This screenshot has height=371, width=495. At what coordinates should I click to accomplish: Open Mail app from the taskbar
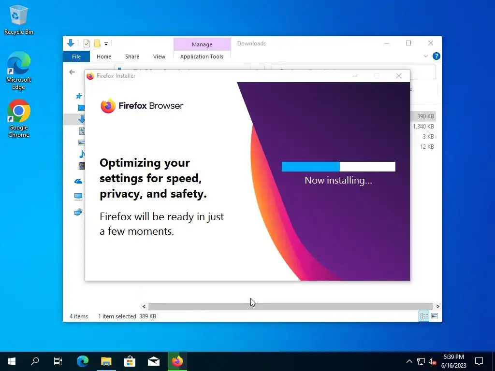pyautogui.click(x=153, y=361)
